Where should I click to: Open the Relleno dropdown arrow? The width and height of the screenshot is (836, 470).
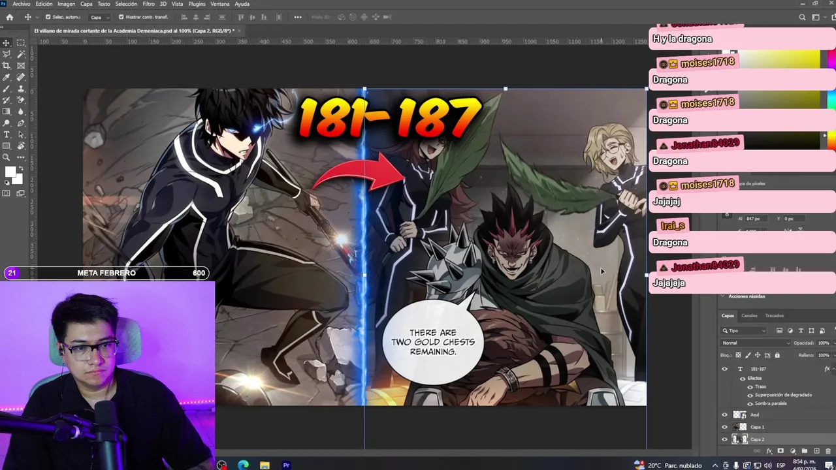point(833,355)
